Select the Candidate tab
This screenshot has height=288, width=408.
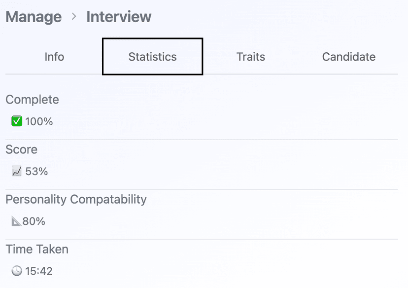click(348, 57)
